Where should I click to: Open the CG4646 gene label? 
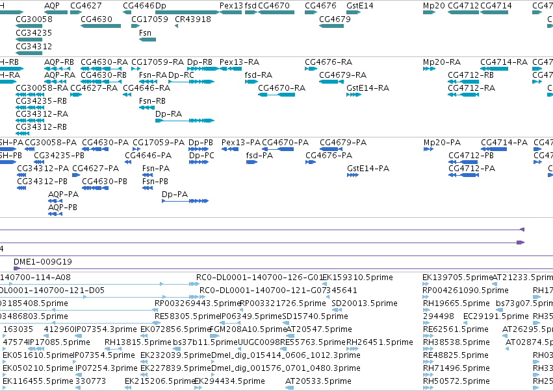(x=138, y=6)
